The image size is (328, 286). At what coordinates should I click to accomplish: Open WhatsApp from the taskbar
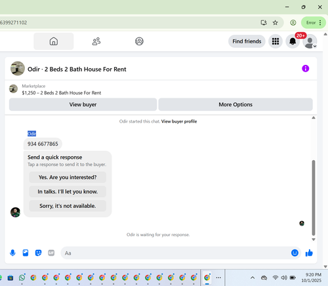click(22, 277)
